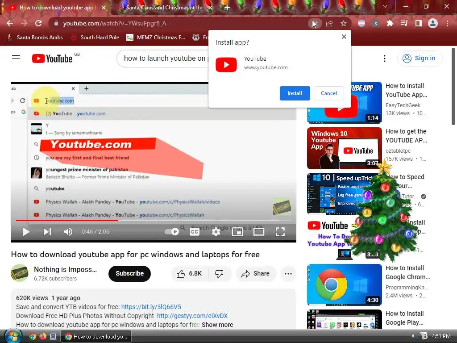Toggle autoplay switch in player

172,232
